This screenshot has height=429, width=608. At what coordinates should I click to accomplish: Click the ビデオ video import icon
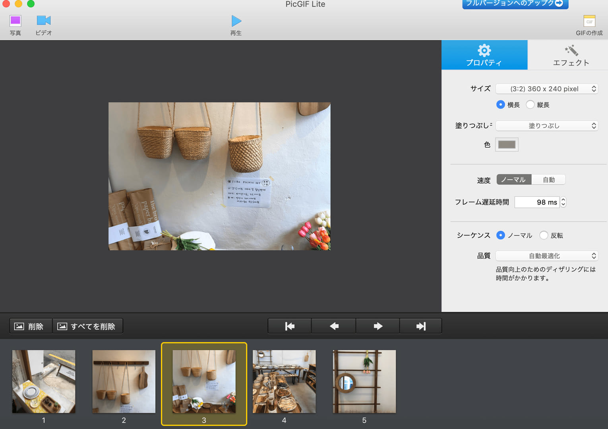[x=43, y=21]
